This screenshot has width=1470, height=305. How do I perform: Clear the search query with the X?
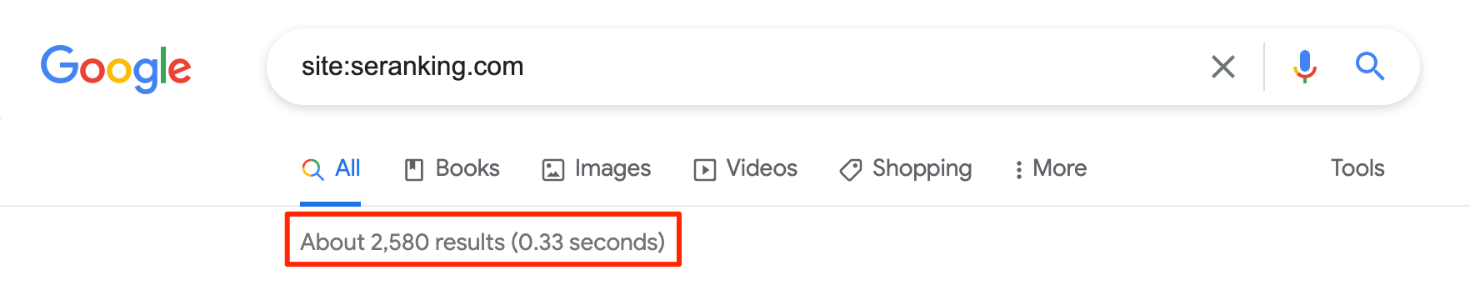coord(1222,67)
